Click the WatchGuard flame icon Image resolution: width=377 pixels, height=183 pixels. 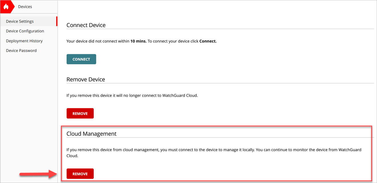[x=6, y=7]
